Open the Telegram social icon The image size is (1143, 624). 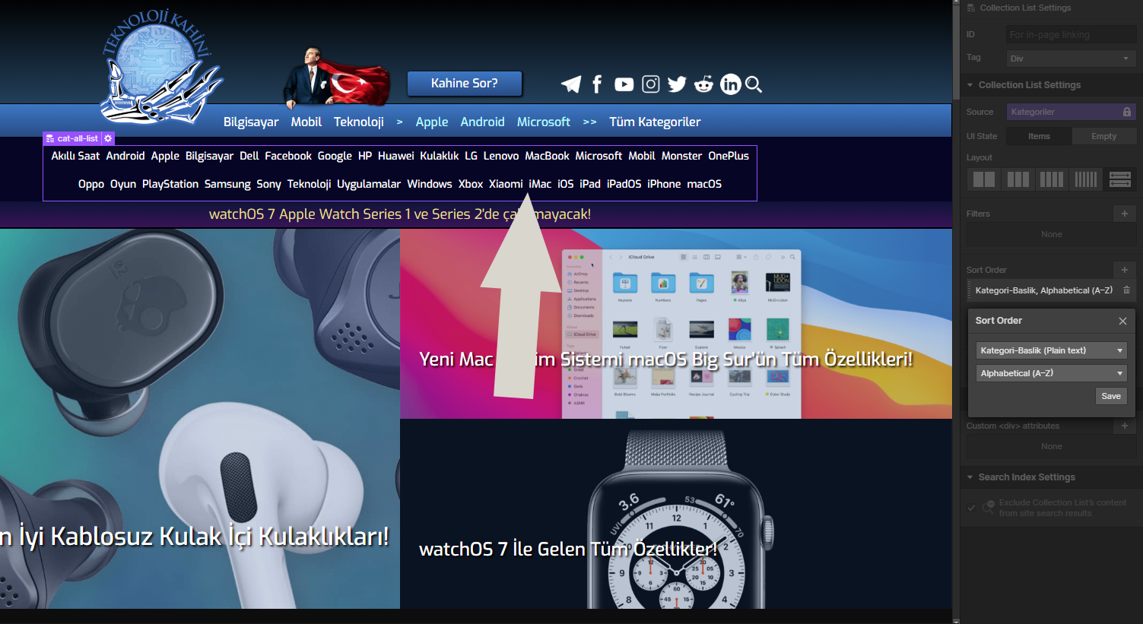571,84
